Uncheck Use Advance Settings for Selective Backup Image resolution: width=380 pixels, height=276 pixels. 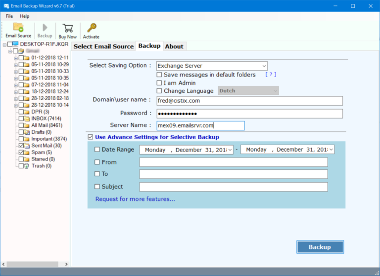pyautogui.click(x=90, y=137)
